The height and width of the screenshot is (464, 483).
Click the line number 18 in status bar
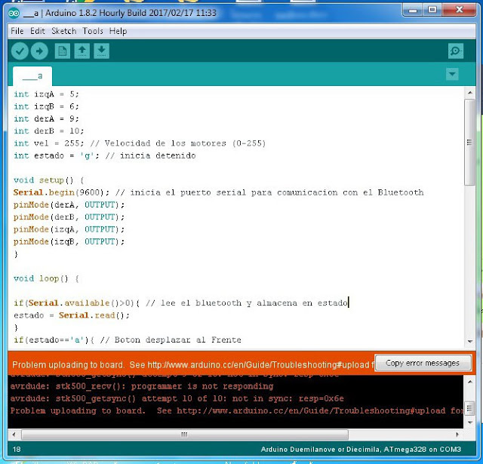(x=17, y=450)
